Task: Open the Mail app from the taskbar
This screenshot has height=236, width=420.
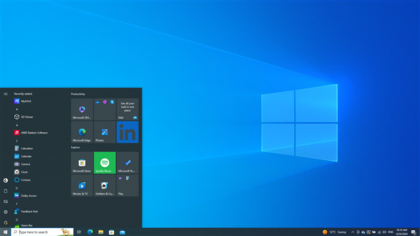Action: (122, 232)
